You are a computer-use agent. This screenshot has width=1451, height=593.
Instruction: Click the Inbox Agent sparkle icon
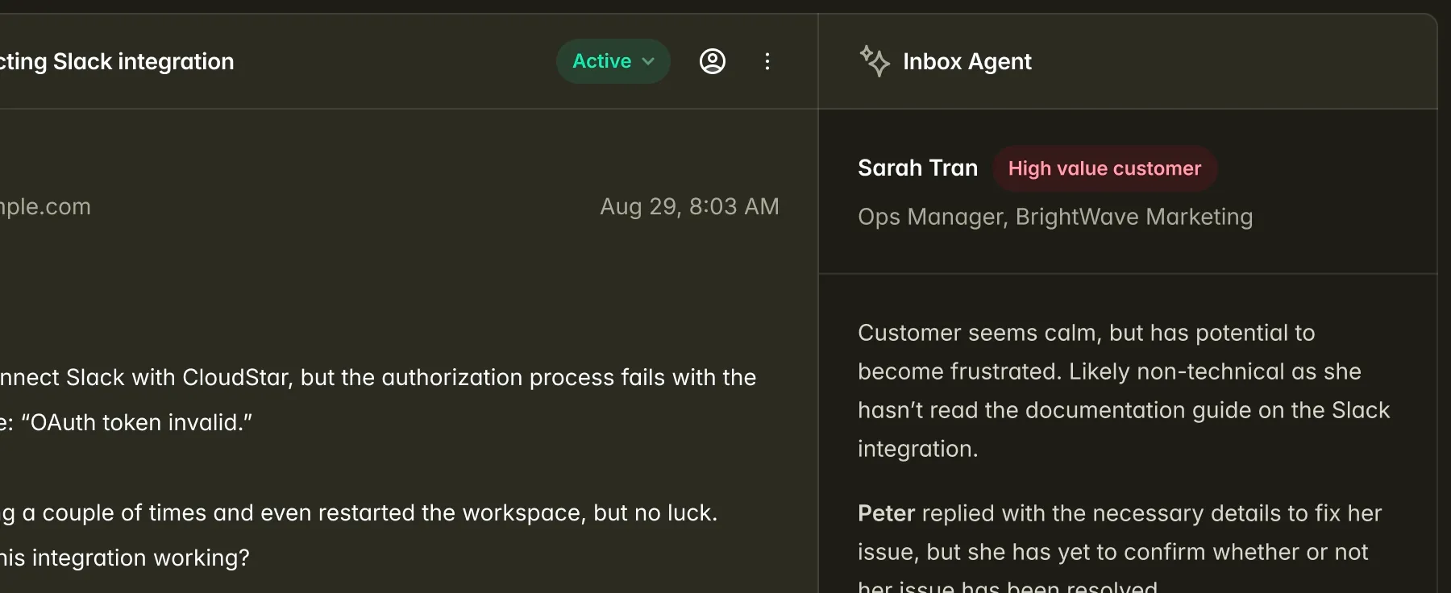click(875, 61)
